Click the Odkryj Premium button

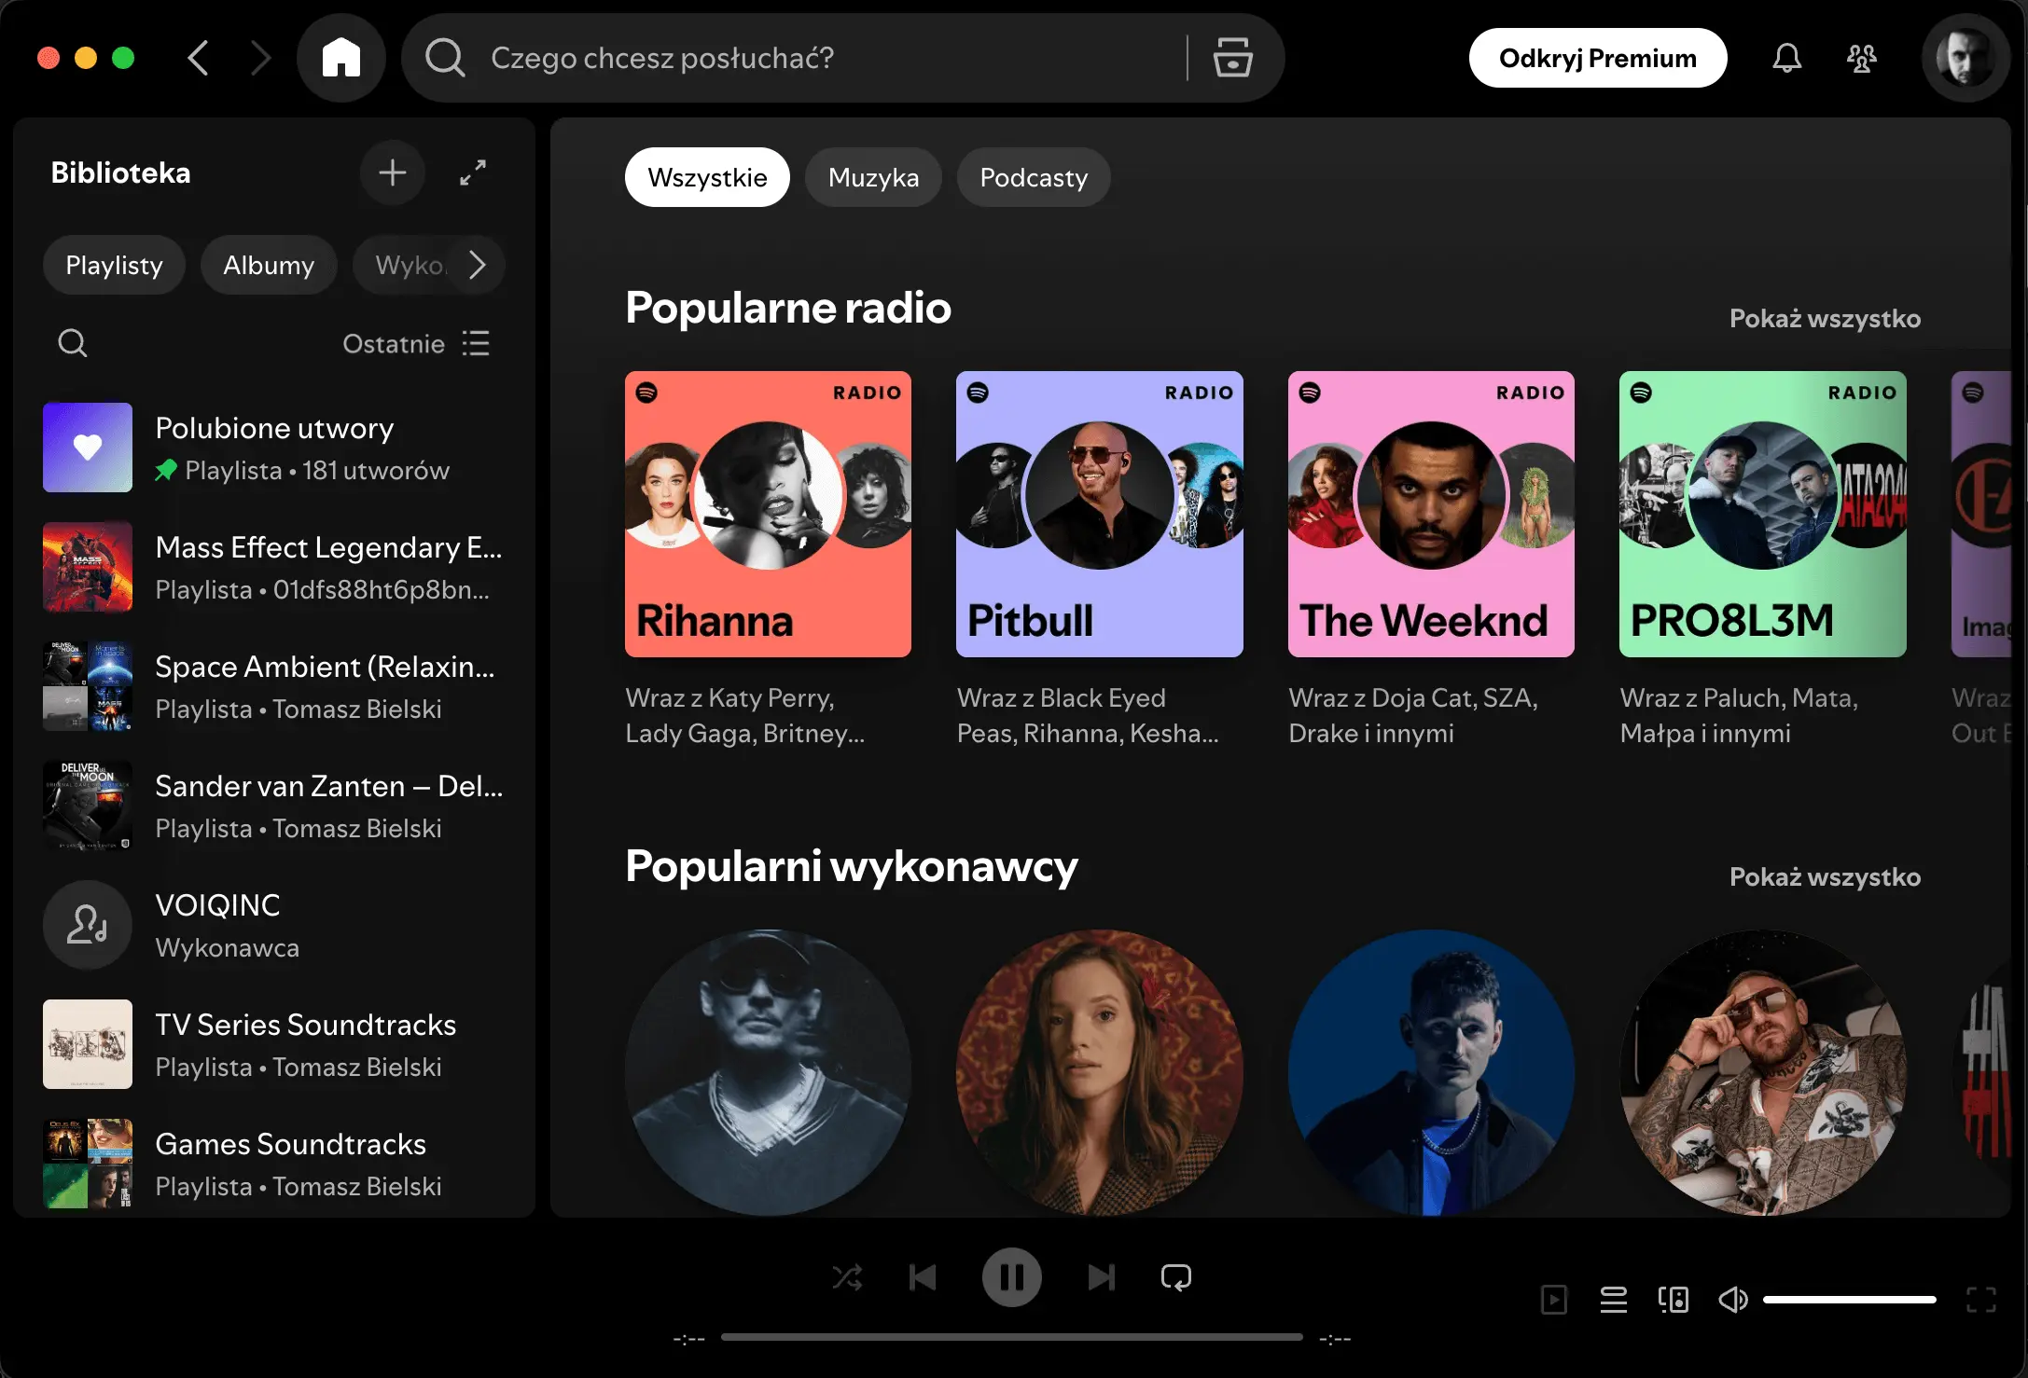pos(1597,57)
